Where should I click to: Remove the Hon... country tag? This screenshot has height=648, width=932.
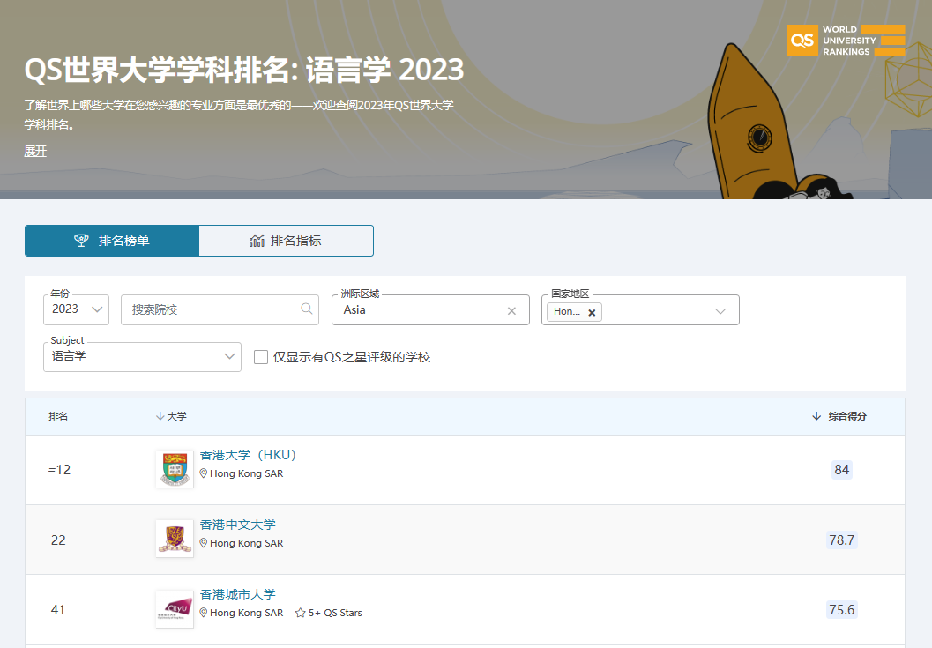point(592,312)
